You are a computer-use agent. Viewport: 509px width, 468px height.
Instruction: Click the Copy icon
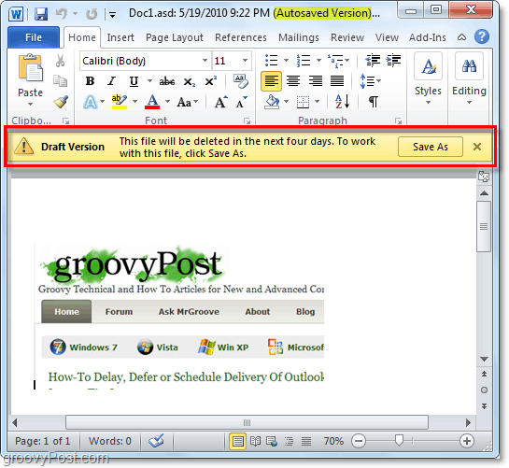pyautogui.click(x=60, y=81)
